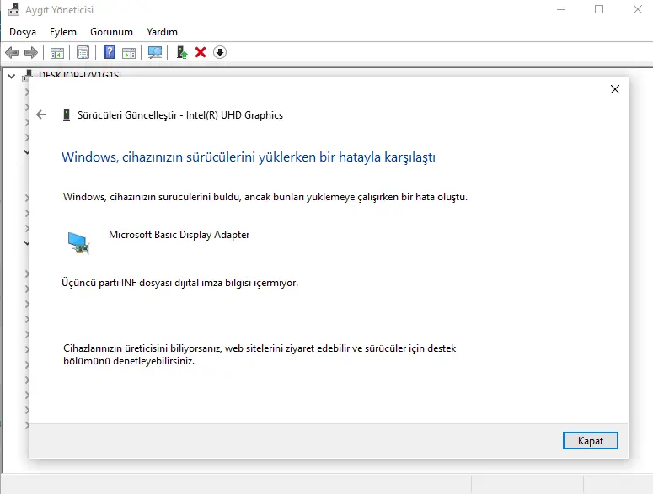Click the Forward arrow toolbar icon

click(31, 52)
